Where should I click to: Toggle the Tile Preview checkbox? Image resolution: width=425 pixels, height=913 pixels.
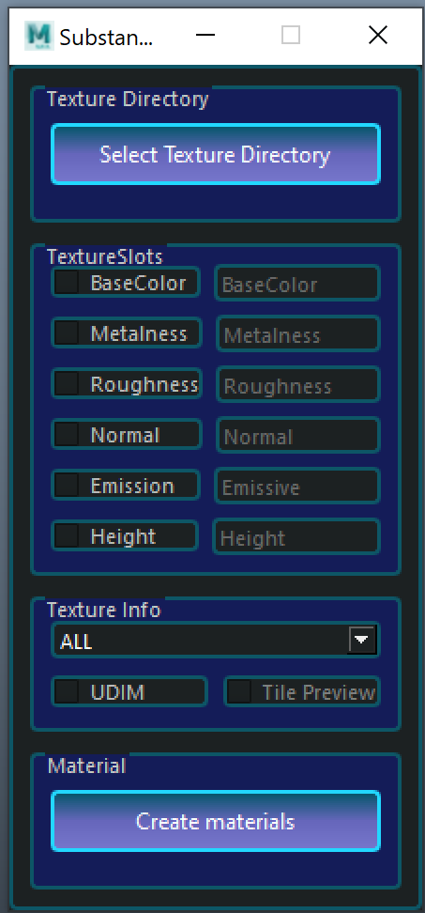239,691
